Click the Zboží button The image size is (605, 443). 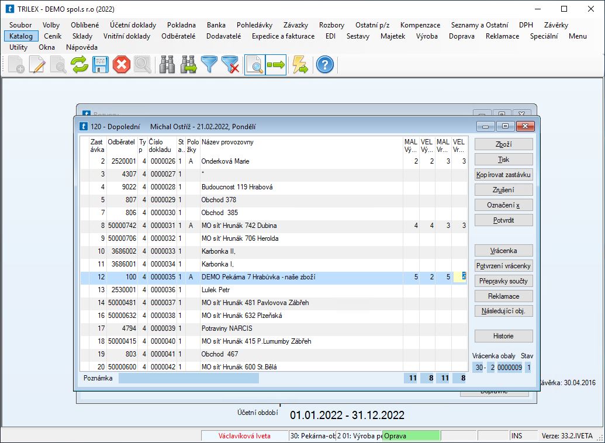coord(503,144)
